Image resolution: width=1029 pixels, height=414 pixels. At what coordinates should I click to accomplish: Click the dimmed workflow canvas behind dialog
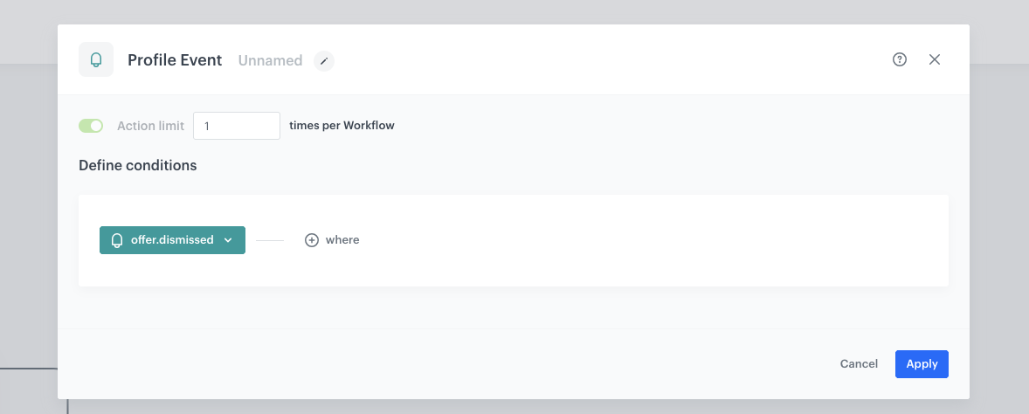(x=26, y=218)
